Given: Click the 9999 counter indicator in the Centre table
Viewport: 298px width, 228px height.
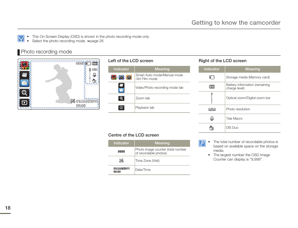Looking at the screenshot, I should 121,151.
